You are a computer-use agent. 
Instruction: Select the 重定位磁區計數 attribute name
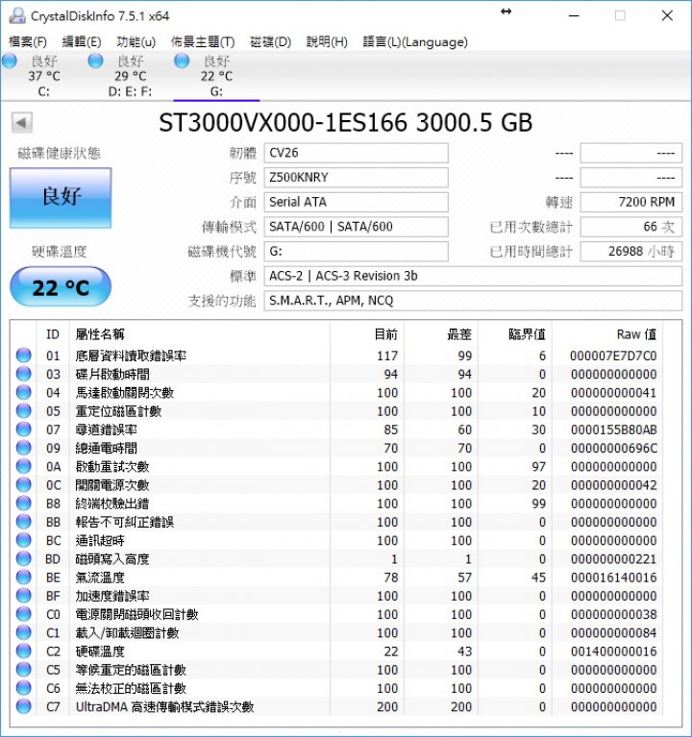pyautogui.click(x=118, y=411)
